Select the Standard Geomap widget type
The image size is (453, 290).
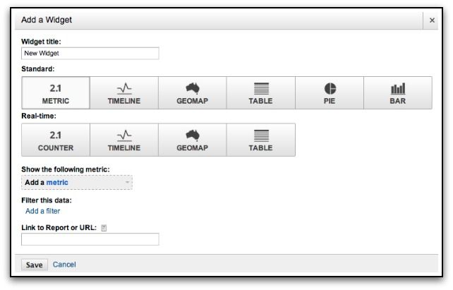click(193, 92)
